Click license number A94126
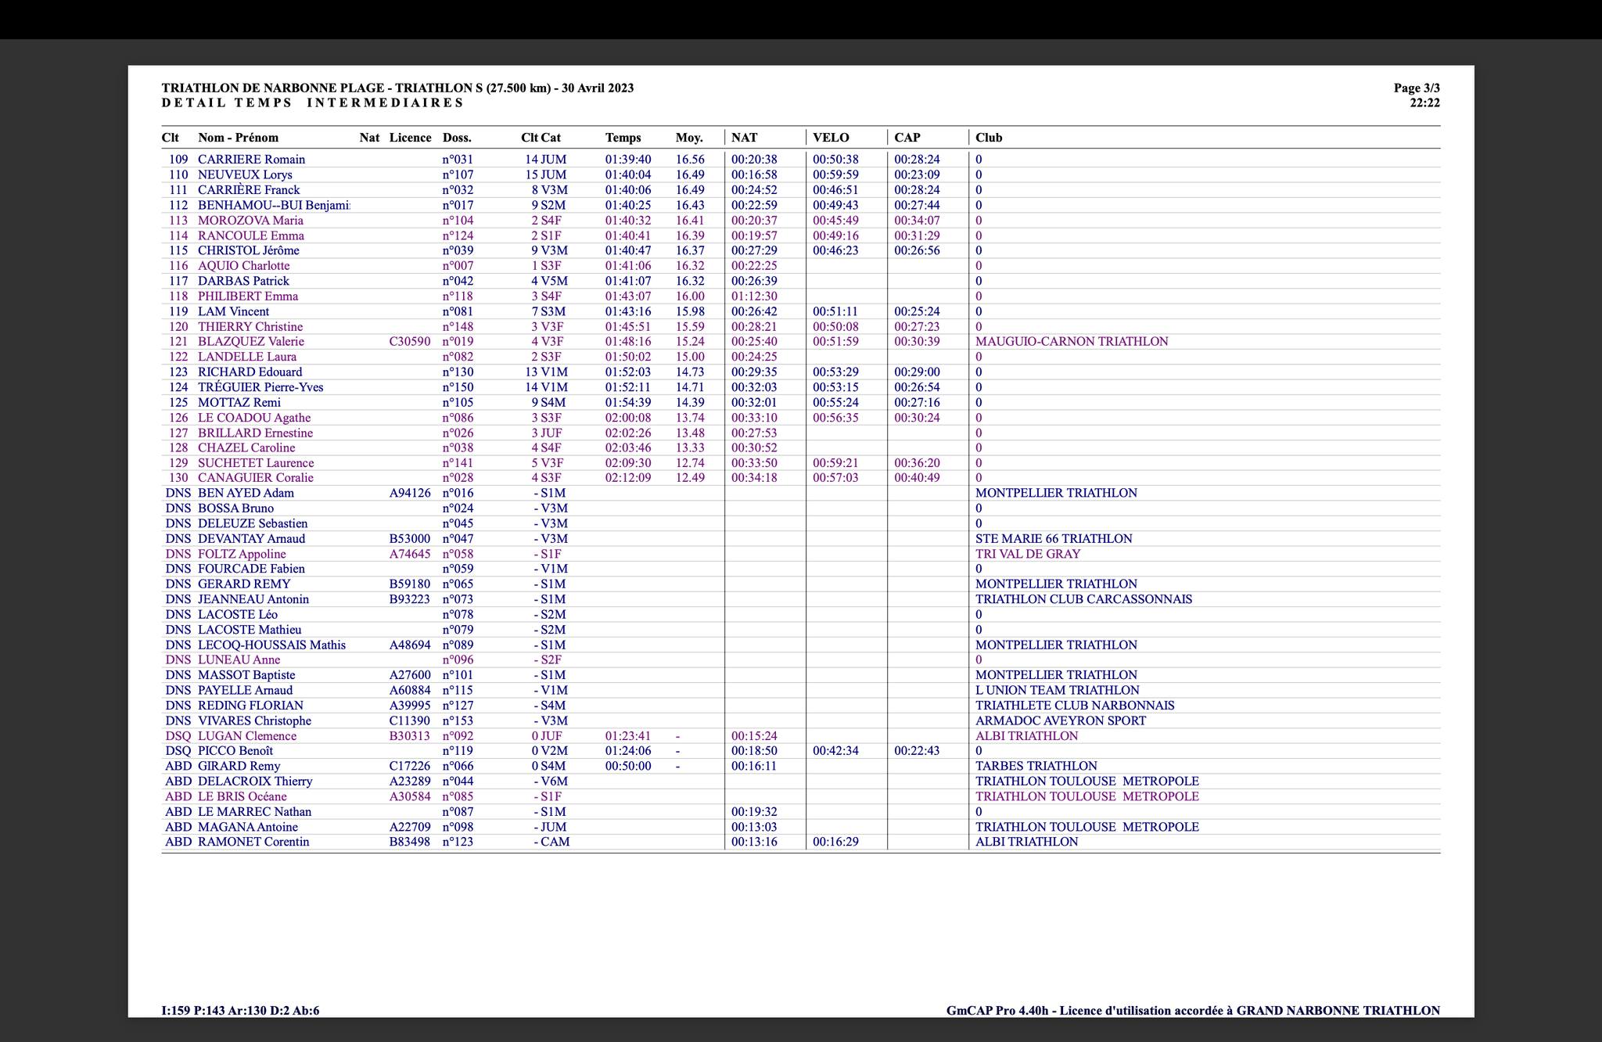The width and height of the screenshot is (1602, 1042). 410,494
